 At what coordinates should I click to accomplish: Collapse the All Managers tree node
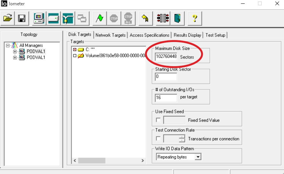[x=8, y=45]
